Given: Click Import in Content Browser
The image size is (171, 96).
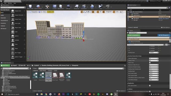Looking at the screenshot, I should [x=14, y=65].
